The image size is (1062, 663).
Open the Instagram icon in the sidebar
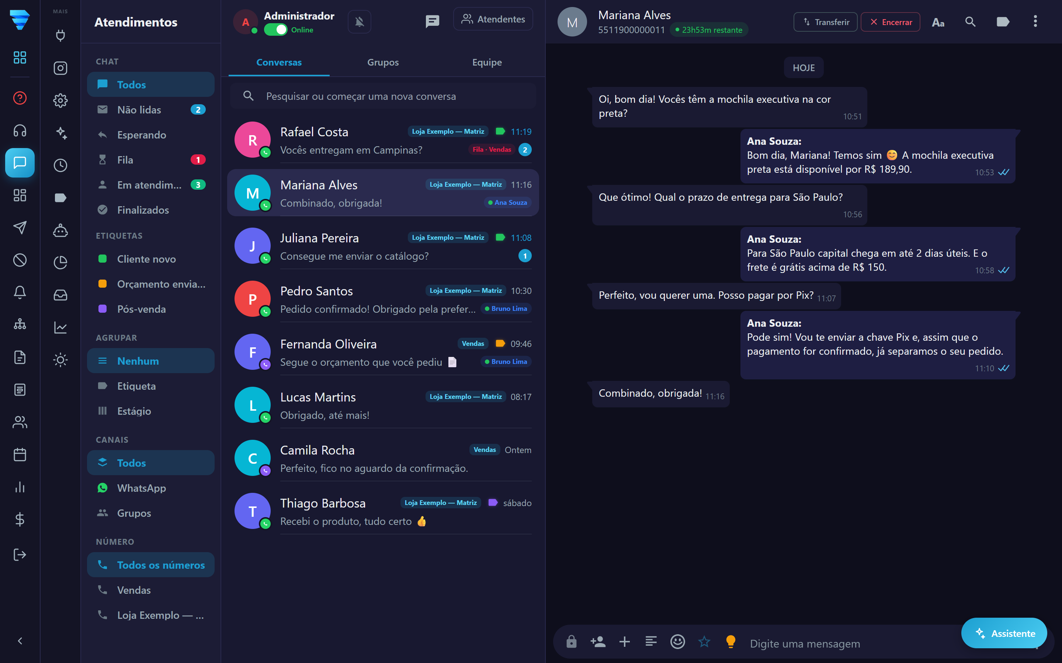pyautogui.click(x=60, y=68)
